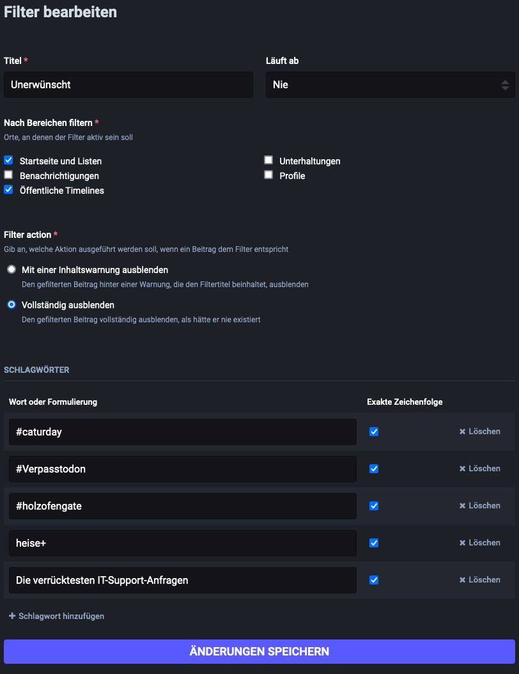519x674 pixels.
Task: Click Löschen next to #holzofengate
Action: pos(479,506)
